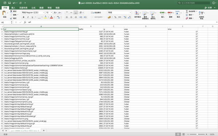Open the Formulas (公式) tab
Image resolution: width=218 pixels, height=136 pixels.
33,8
